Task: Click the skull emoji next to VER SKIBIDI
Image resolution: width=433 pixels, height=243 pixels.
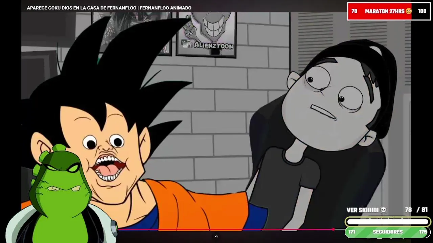Action: (383, 210)
